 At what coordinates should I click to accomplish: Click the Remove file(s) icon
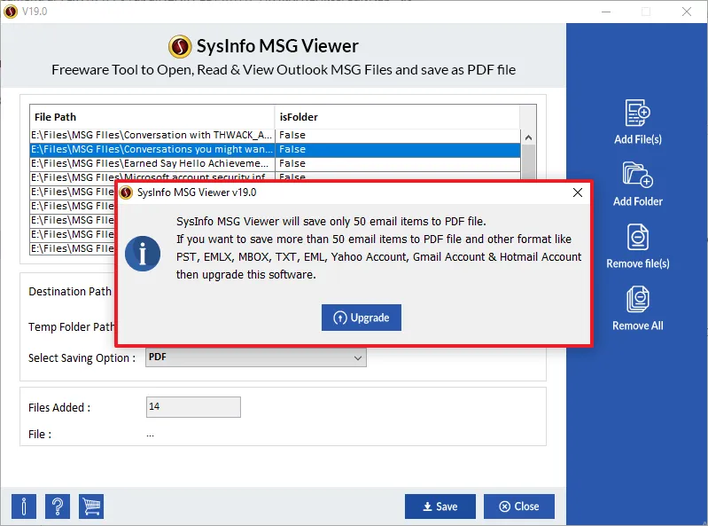point(638,237)
